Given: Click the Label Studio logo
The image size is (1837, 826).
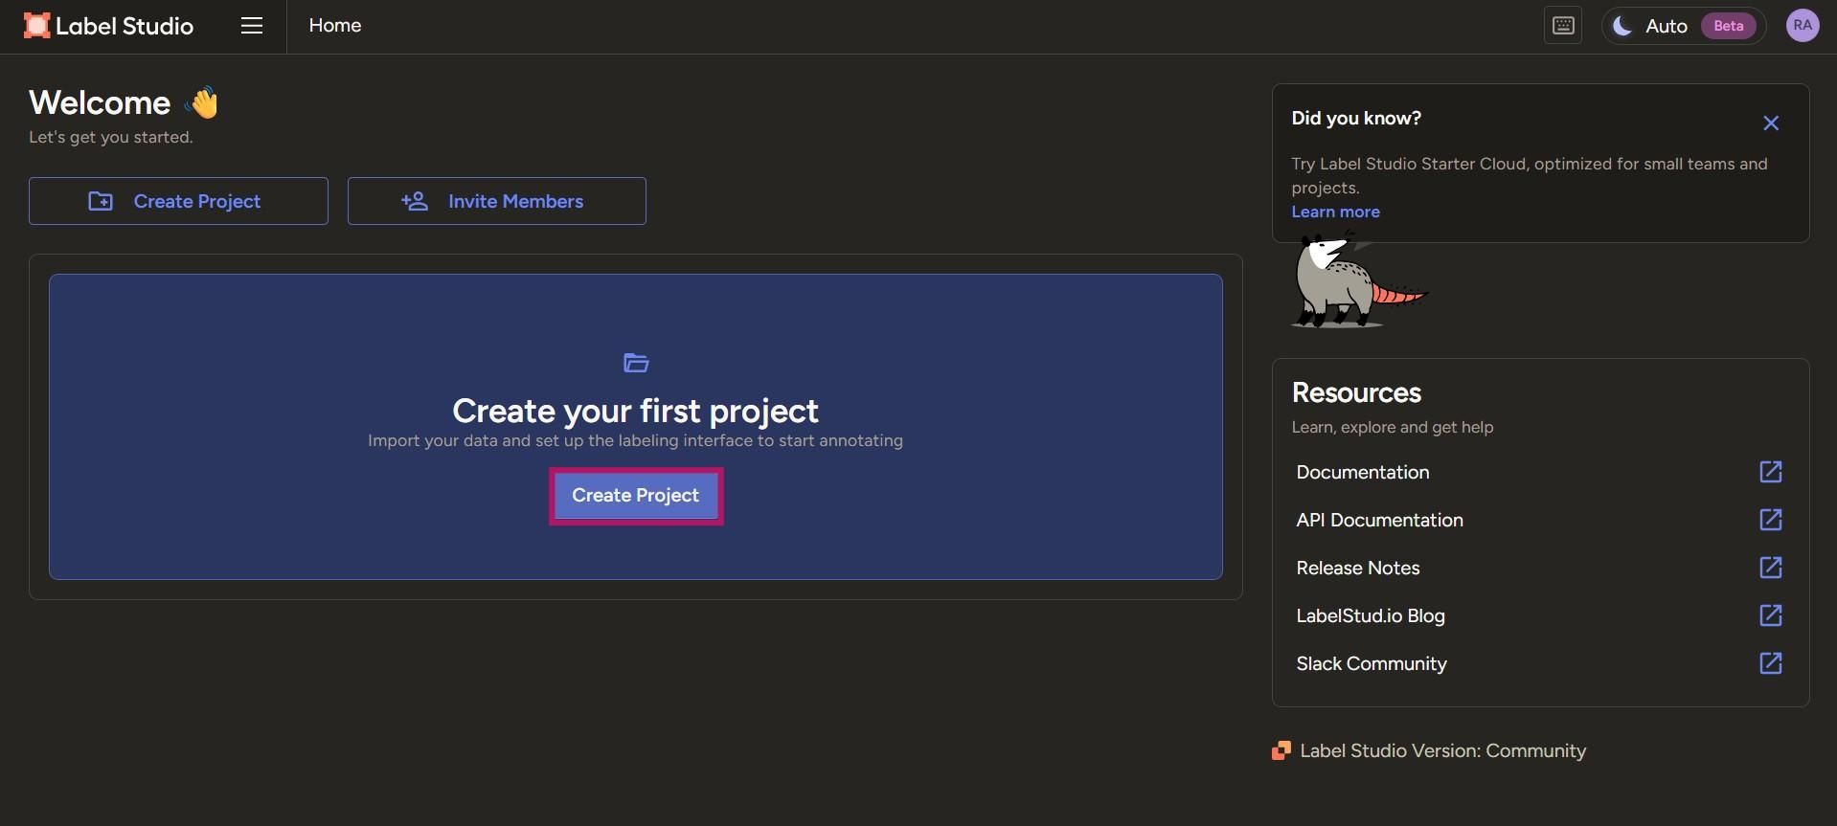Looking at the screenshot, I should 108,26.
